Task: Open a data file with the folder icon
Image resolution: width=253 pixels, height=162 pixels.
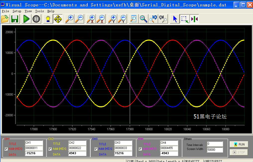Action: tap(5, 19)
